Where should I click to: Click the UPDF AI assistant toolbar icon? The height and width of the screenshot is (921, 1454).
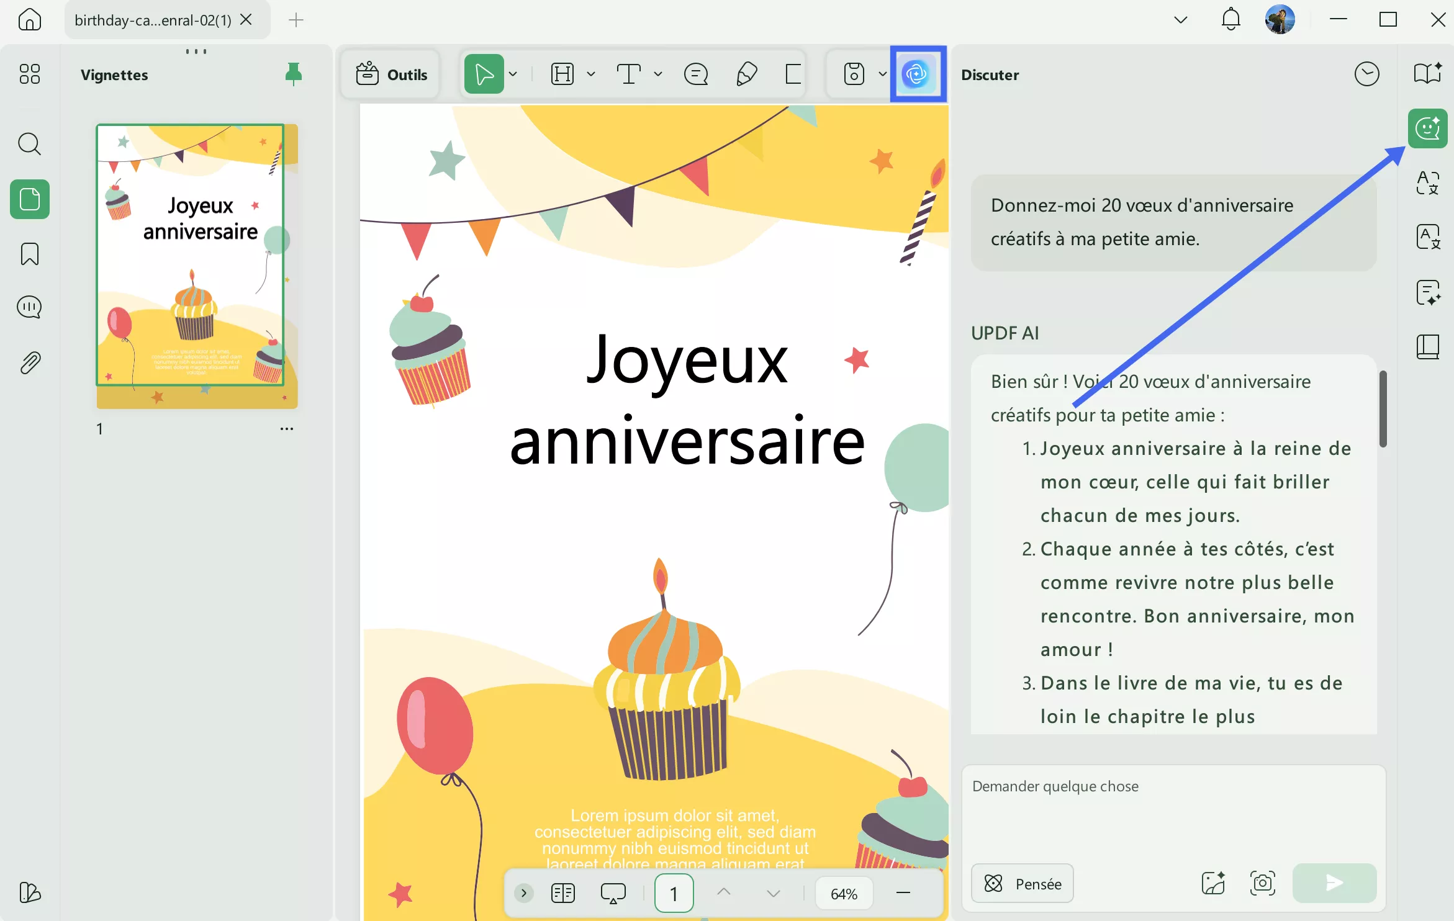pos(917,74)
